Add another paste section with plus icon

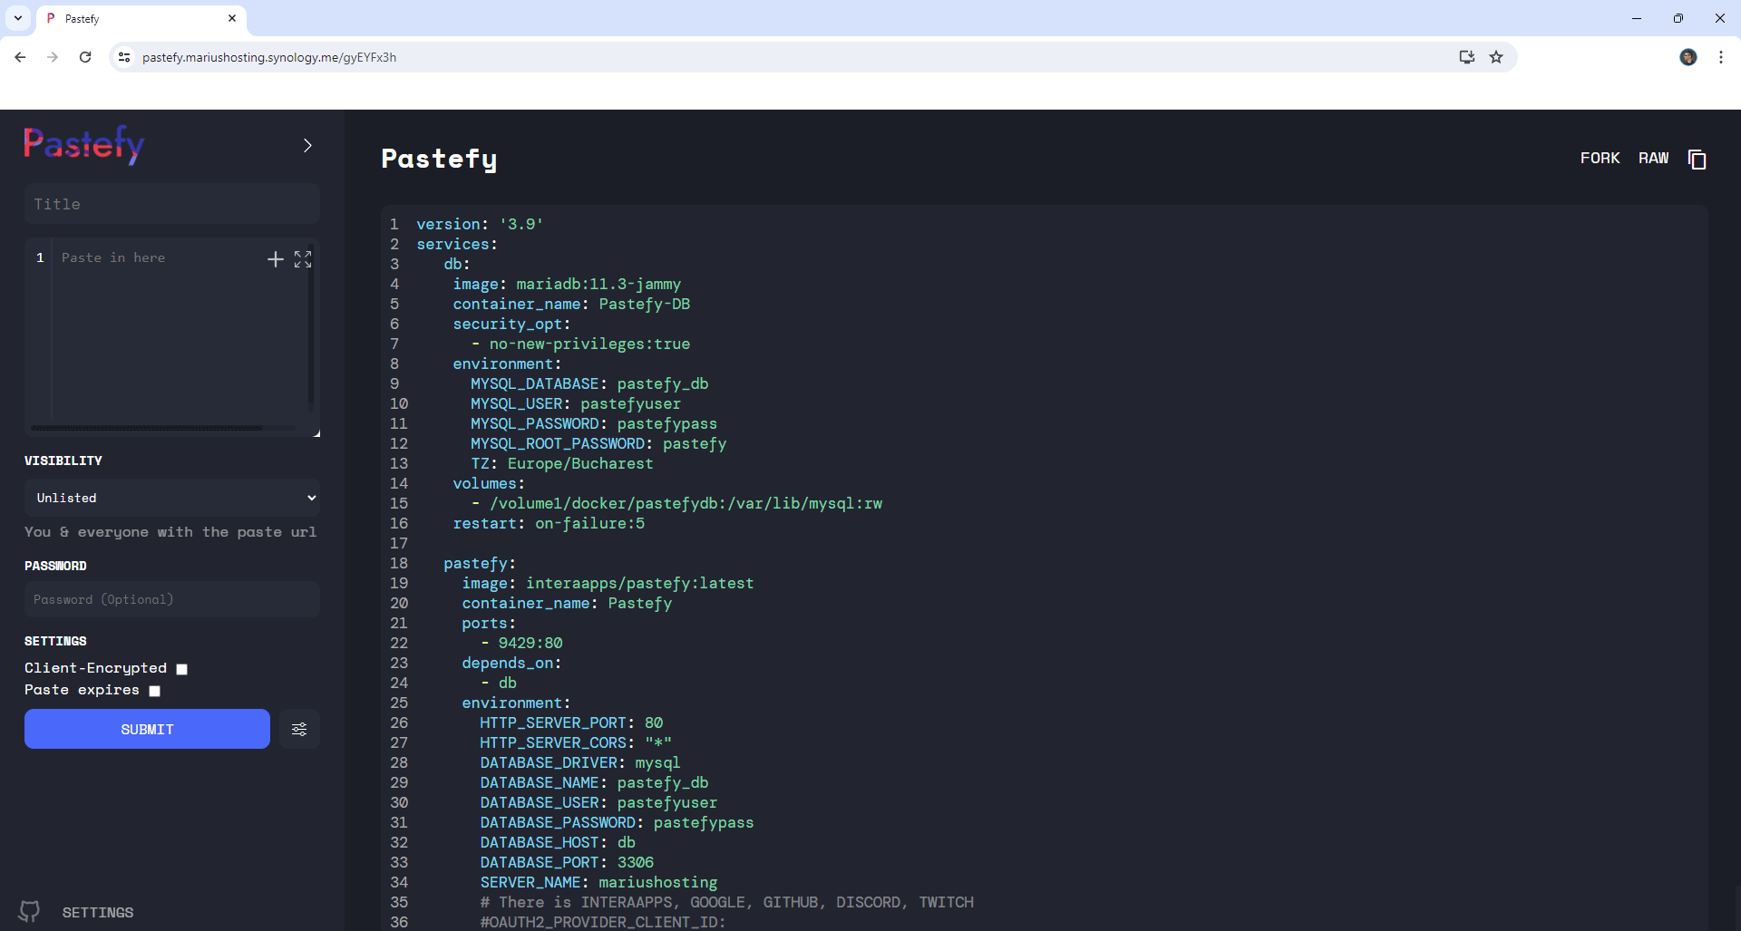coord(275,259)
